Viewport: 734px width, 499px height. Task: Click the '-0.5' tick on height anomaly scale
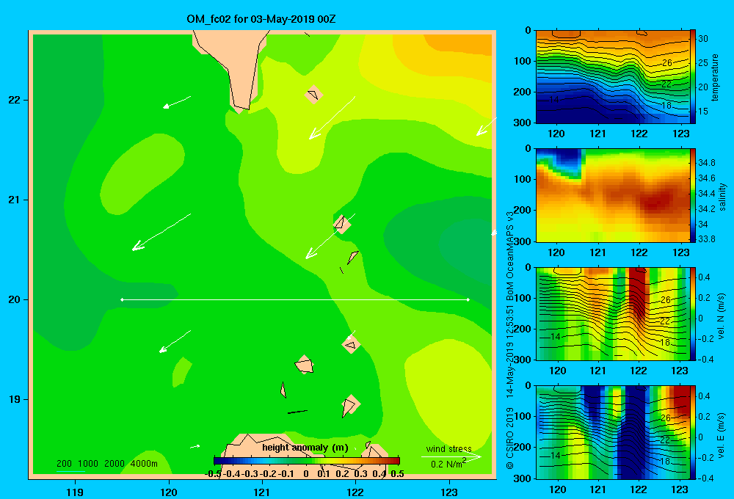pos(213,474)
